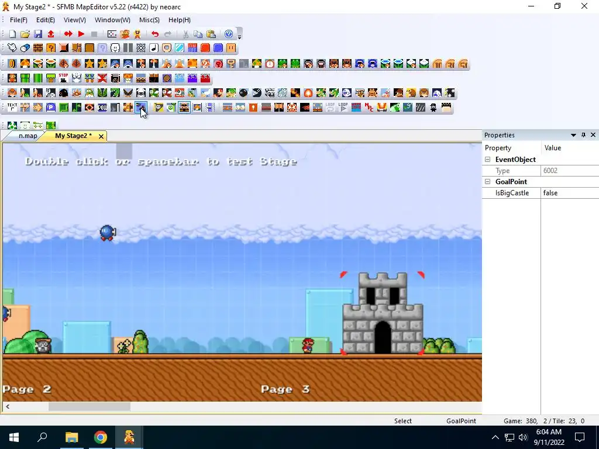Open the Edit menu

pos(46,20)
